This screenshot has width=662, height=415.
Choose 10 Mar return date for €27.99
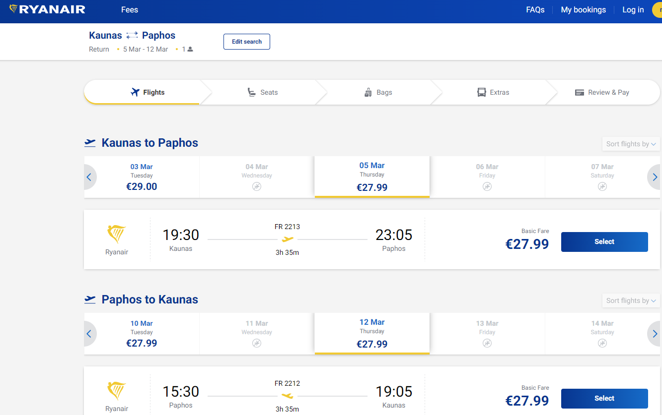(142, 334)
